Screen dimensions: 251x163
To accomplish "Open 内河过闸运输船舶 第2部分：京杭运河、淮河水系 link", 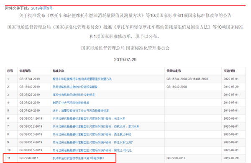I will click(96, 126).
